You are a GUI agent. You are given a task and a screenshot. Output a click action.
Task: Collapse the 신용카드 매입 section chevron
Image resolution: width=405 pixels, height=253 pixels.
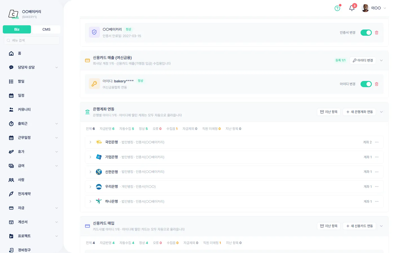(381, 226)
